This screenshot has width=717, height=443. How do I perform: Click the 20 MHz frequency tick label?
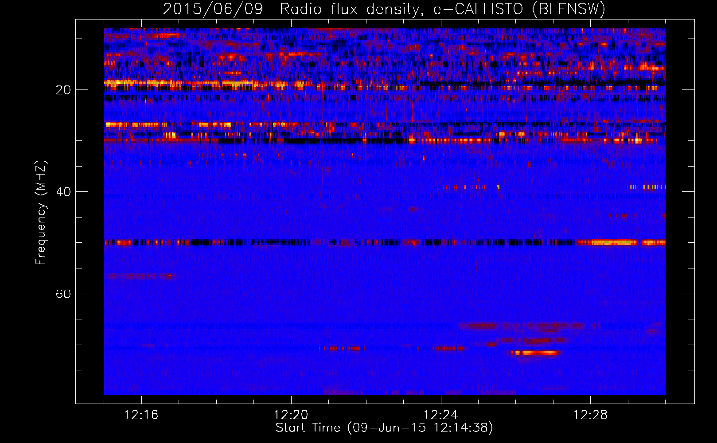[x=63, y=90]
